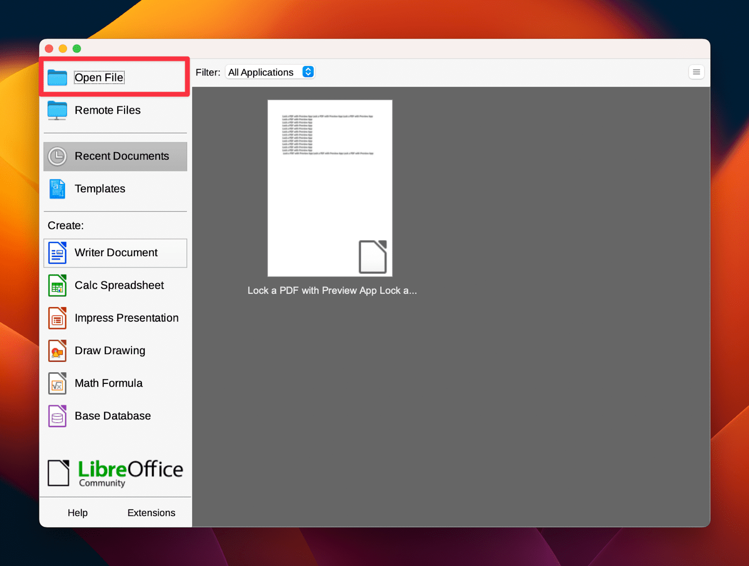Click the Open File label

99,78
